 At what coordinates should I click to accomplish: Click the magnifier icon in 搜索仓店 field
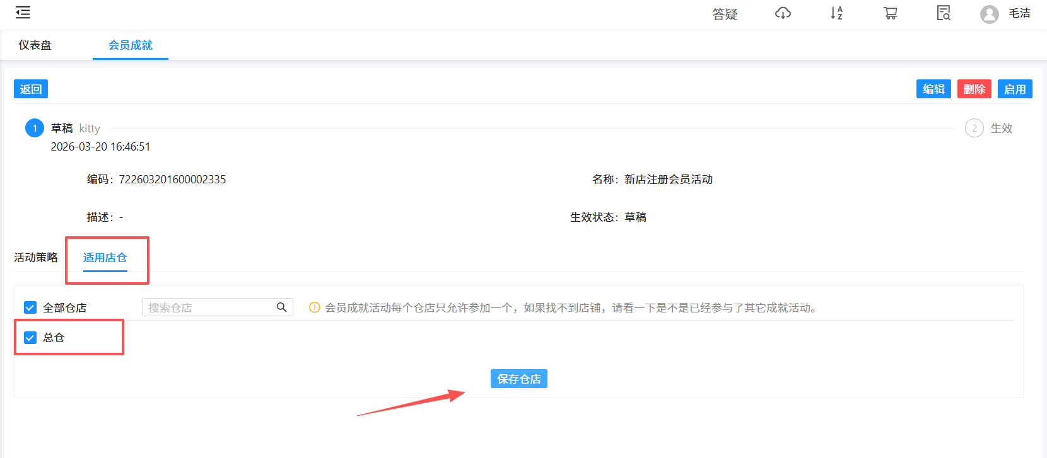tap(281, 307)
